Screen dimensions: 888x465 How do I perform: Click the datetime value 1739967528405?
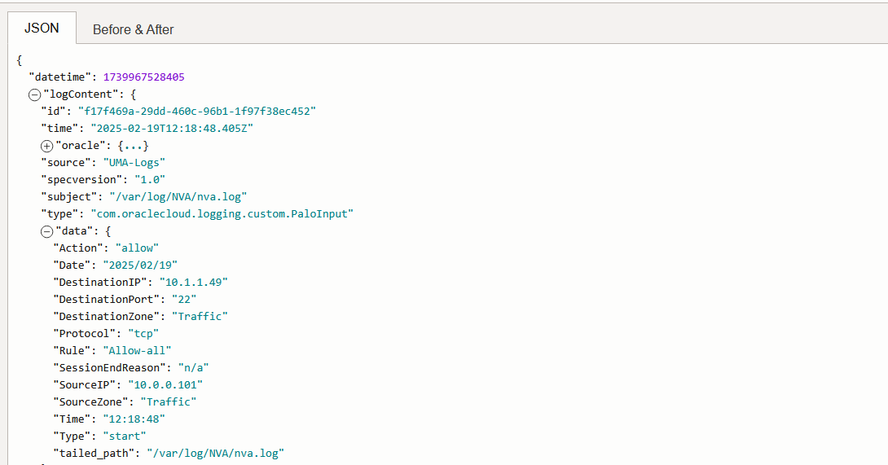(143, 77)
